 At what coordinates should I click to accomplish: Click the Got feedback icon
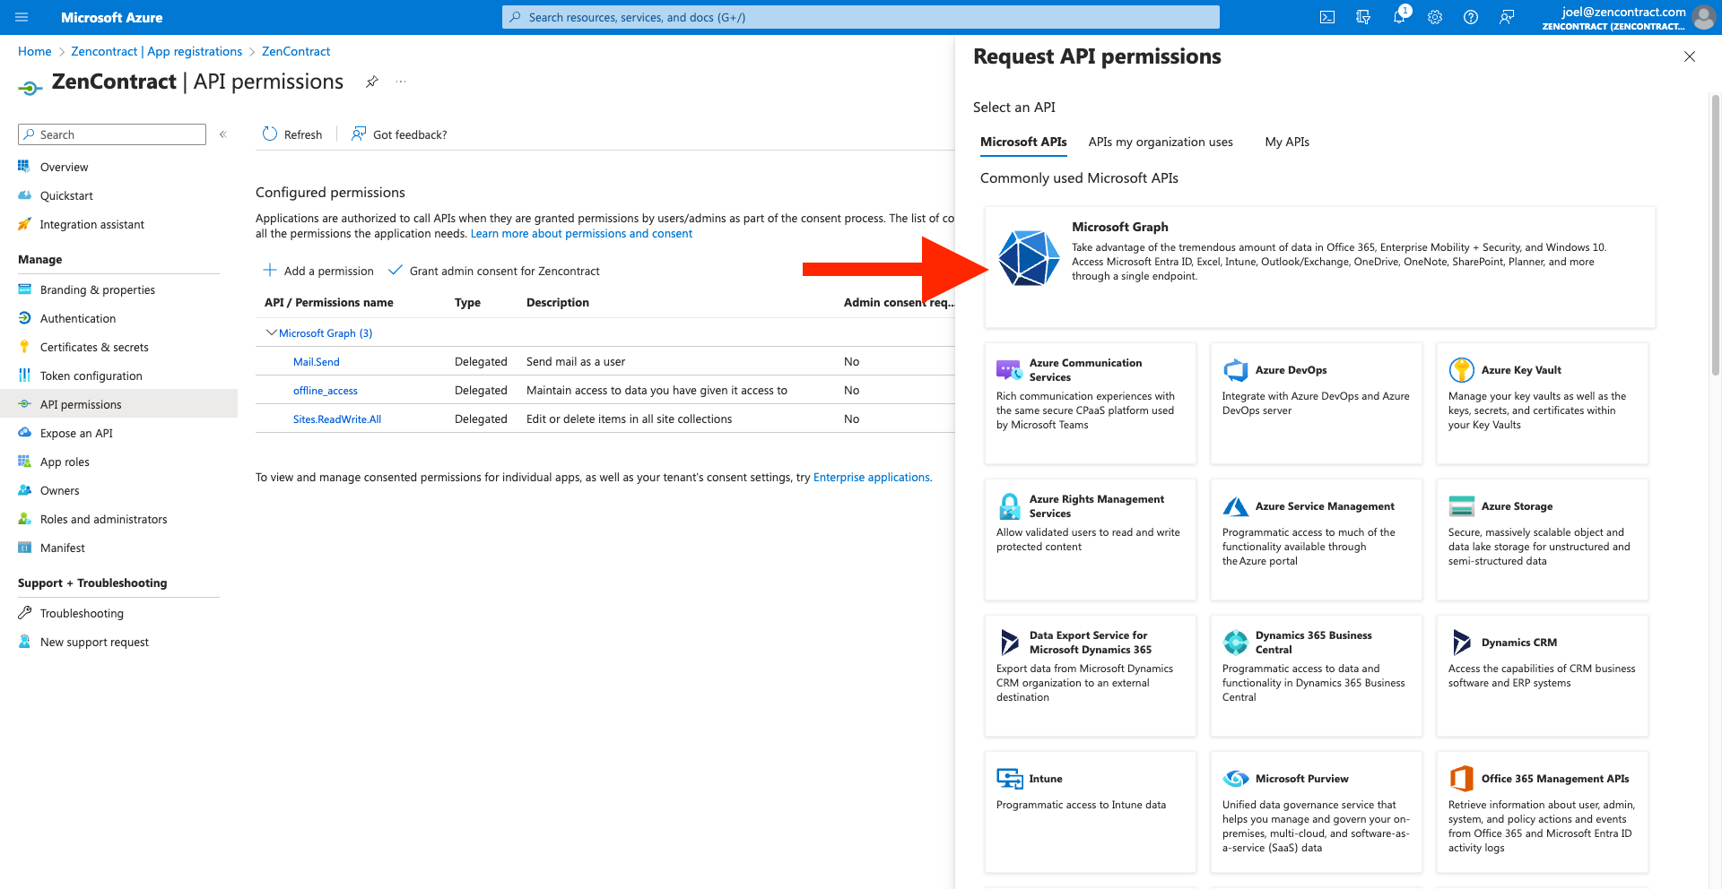pos(359,134)
